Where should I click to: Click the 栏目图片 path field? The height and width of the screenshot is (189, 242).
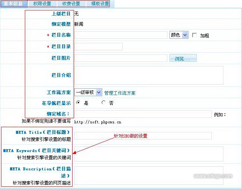[121, 59]
